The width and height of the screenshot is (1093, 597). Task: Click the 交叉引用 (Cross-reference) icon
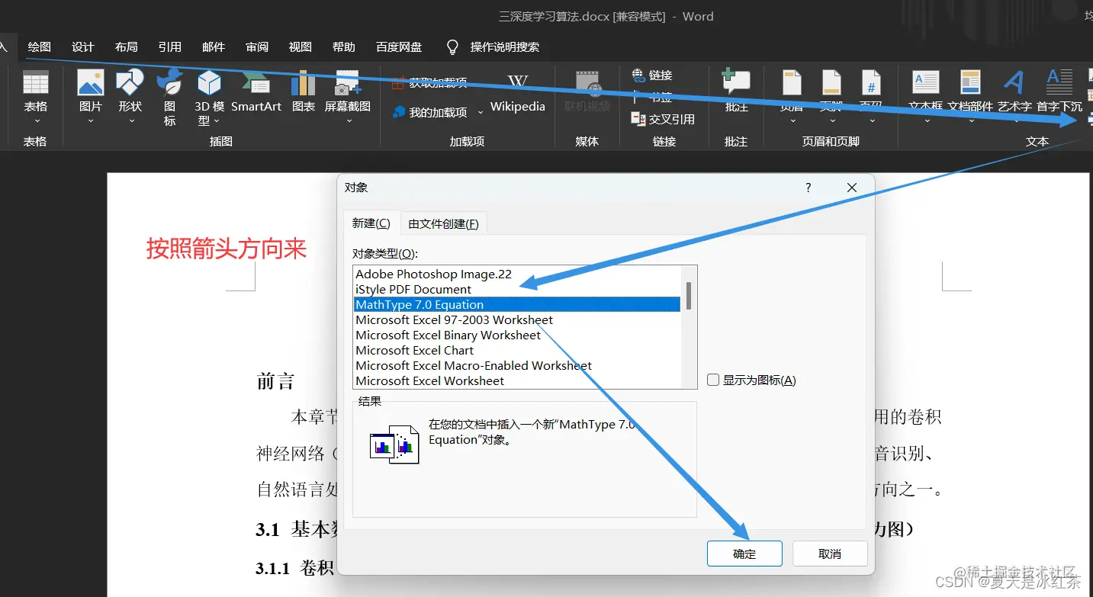663,119
